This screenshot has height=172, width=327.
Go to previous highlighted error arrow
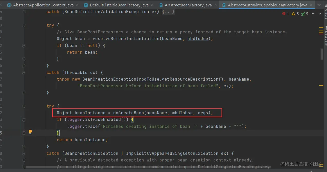click(x=313, y=14)
